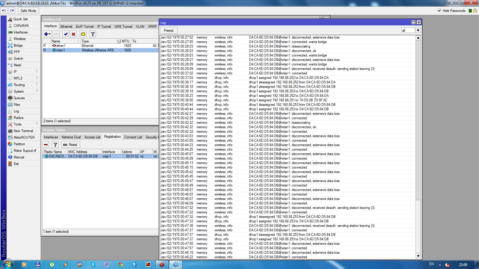
Task: Sort by the Name column in Interface List
Action: click(x=66, y=41)
